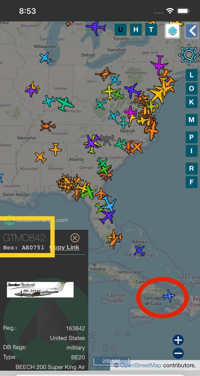Zoom in with the plus button
200x376 pixels.
coord(178,340)
